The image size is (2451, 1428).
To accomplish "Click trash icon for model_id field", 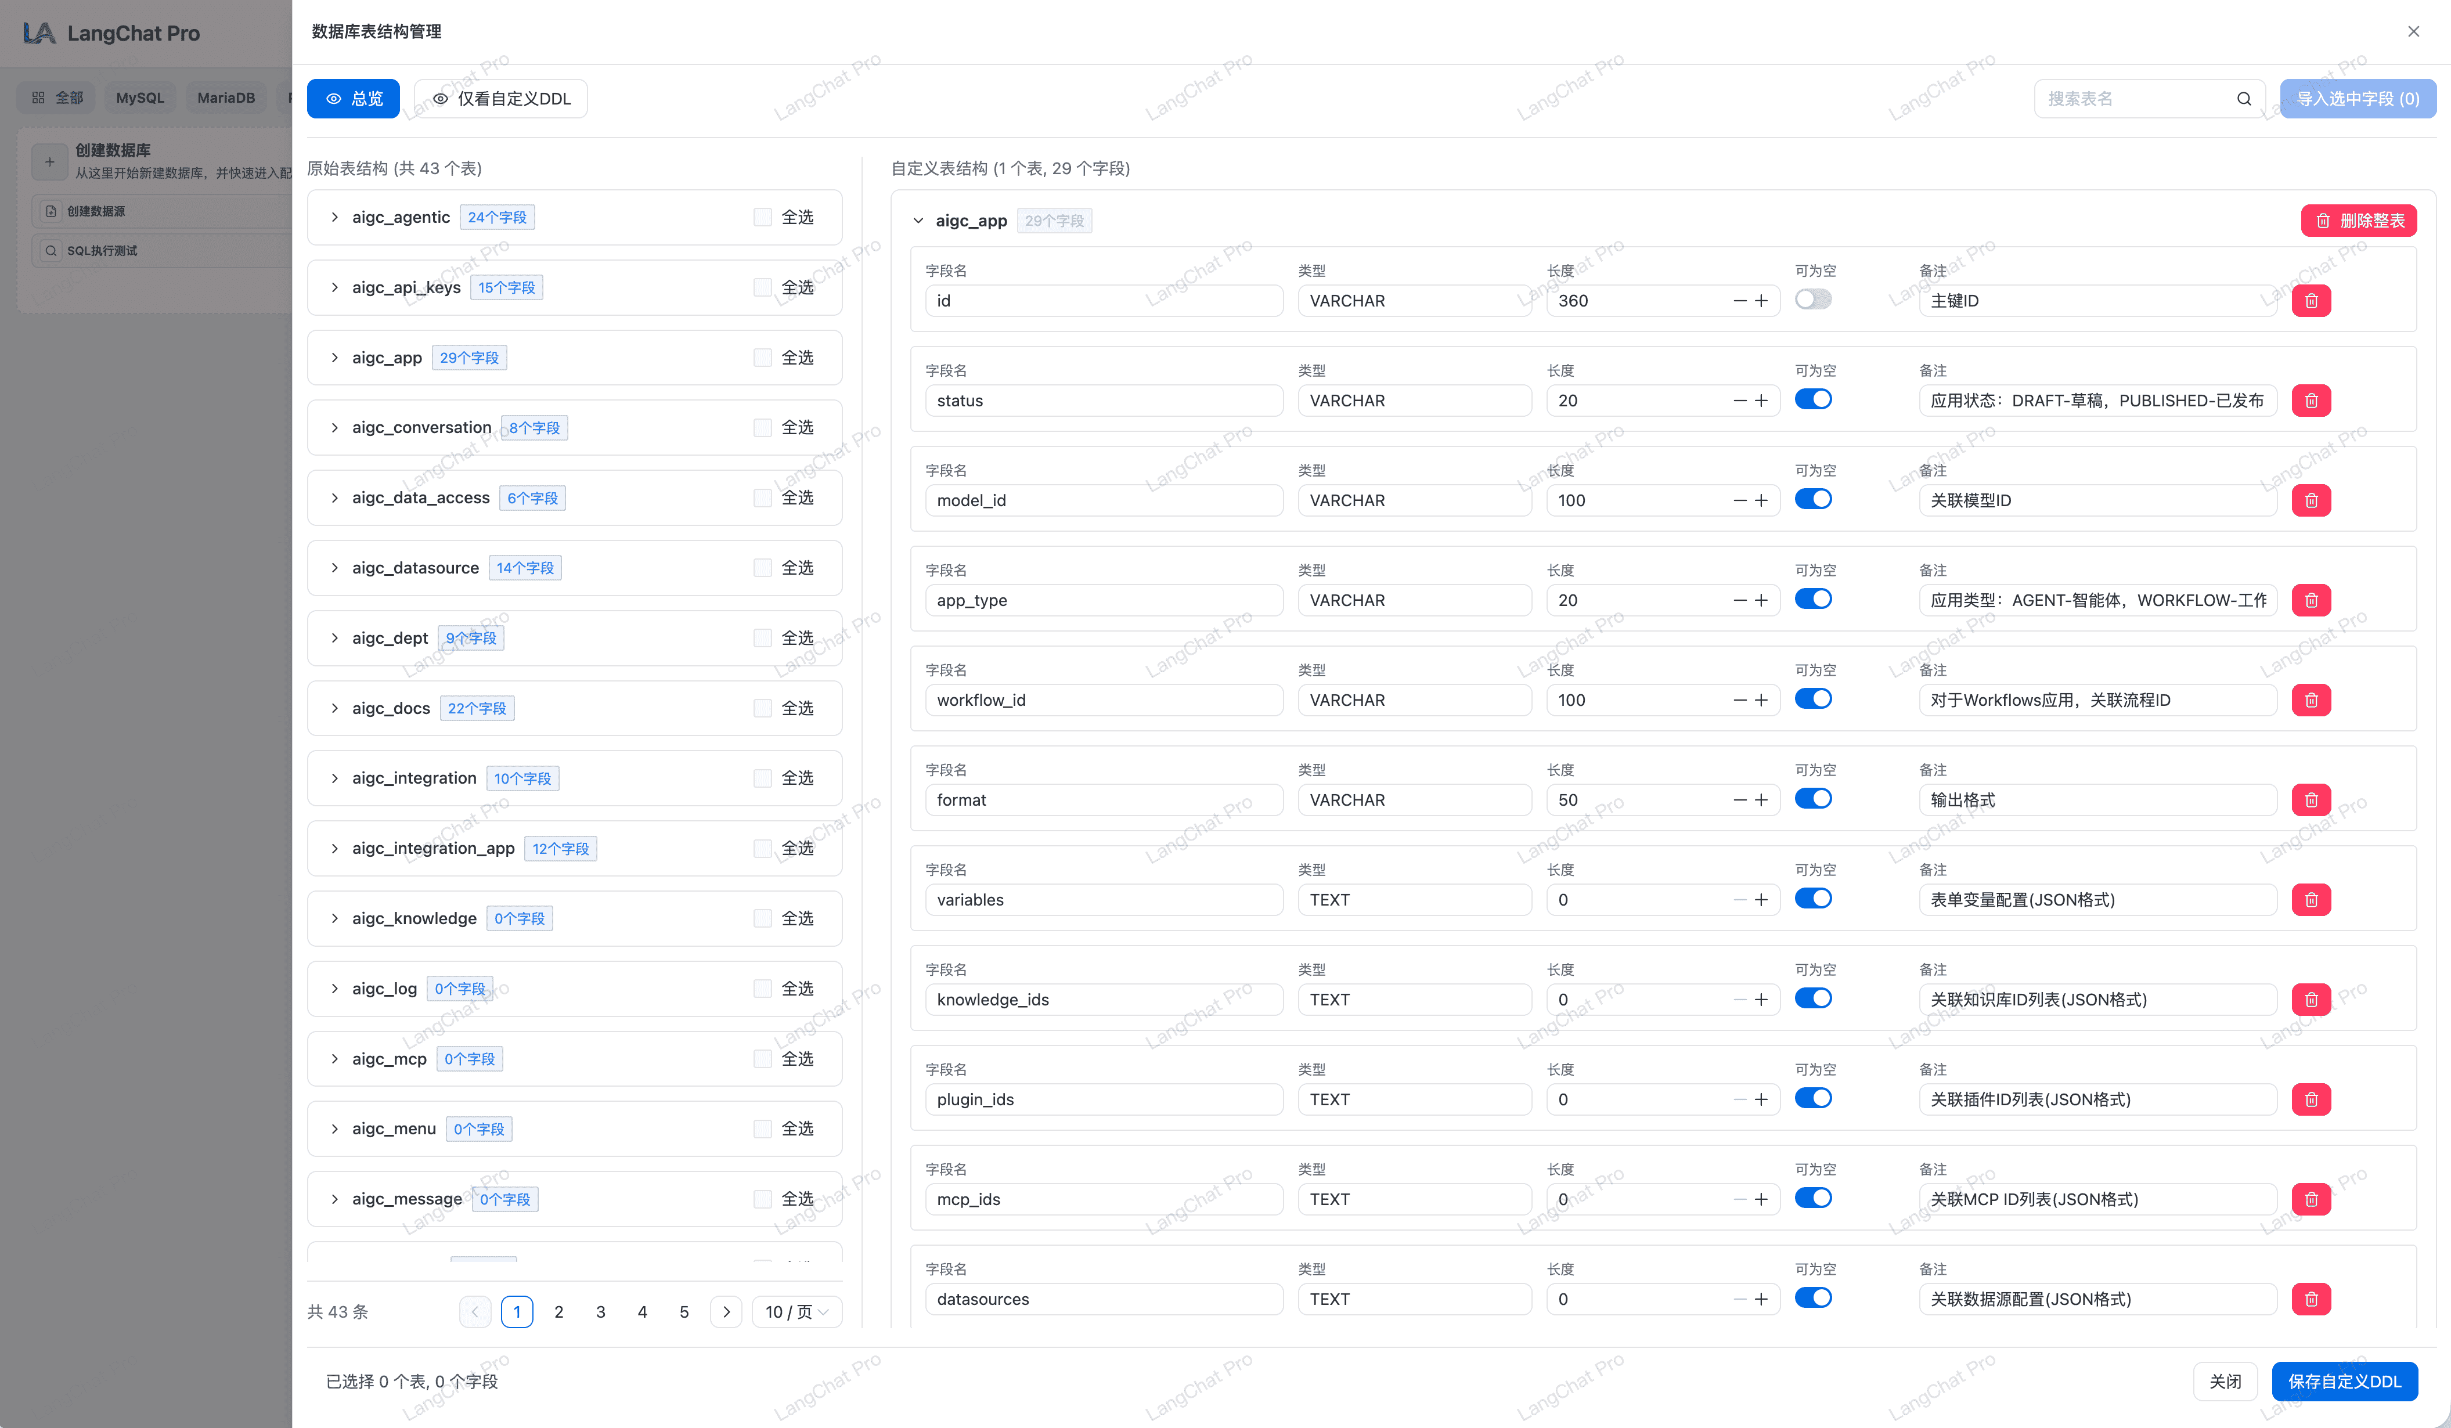I will tap(2310, 500).
